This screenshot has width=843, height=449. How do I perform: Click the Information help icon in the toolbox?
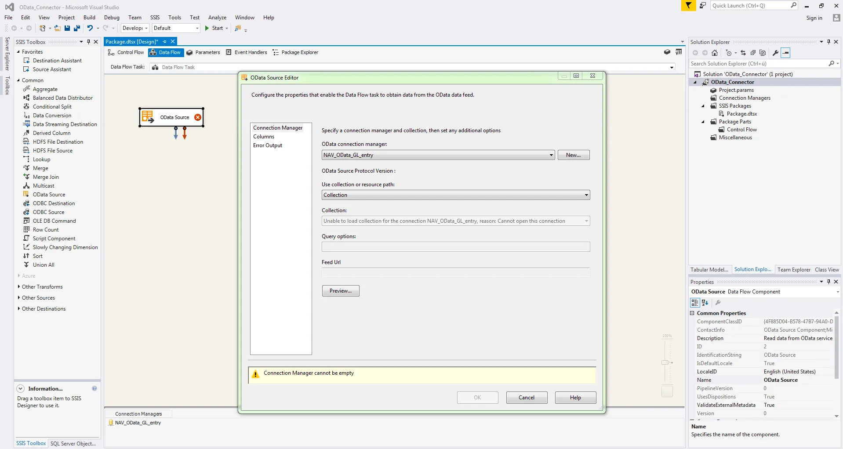click(94, 388)
